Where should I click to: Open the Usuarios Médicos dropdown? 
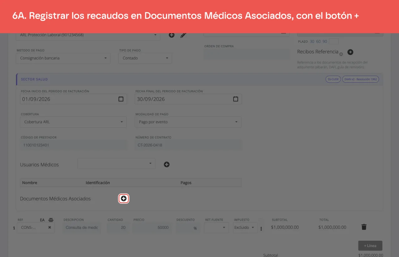[116, 163]
